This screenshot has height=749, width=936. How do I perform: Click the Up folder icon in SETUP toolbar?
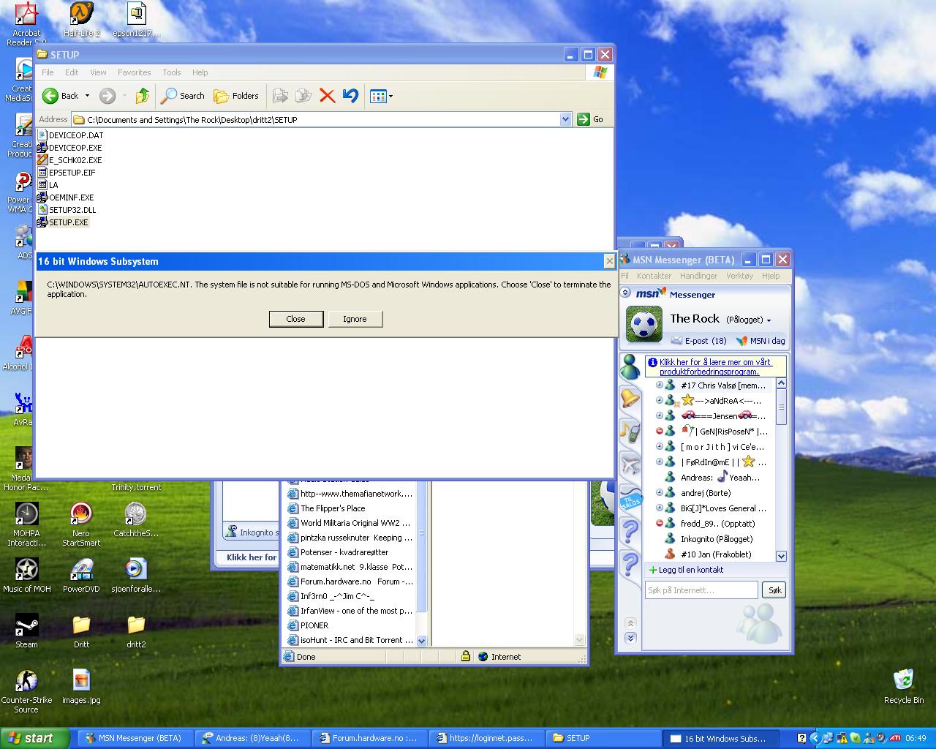143,96
